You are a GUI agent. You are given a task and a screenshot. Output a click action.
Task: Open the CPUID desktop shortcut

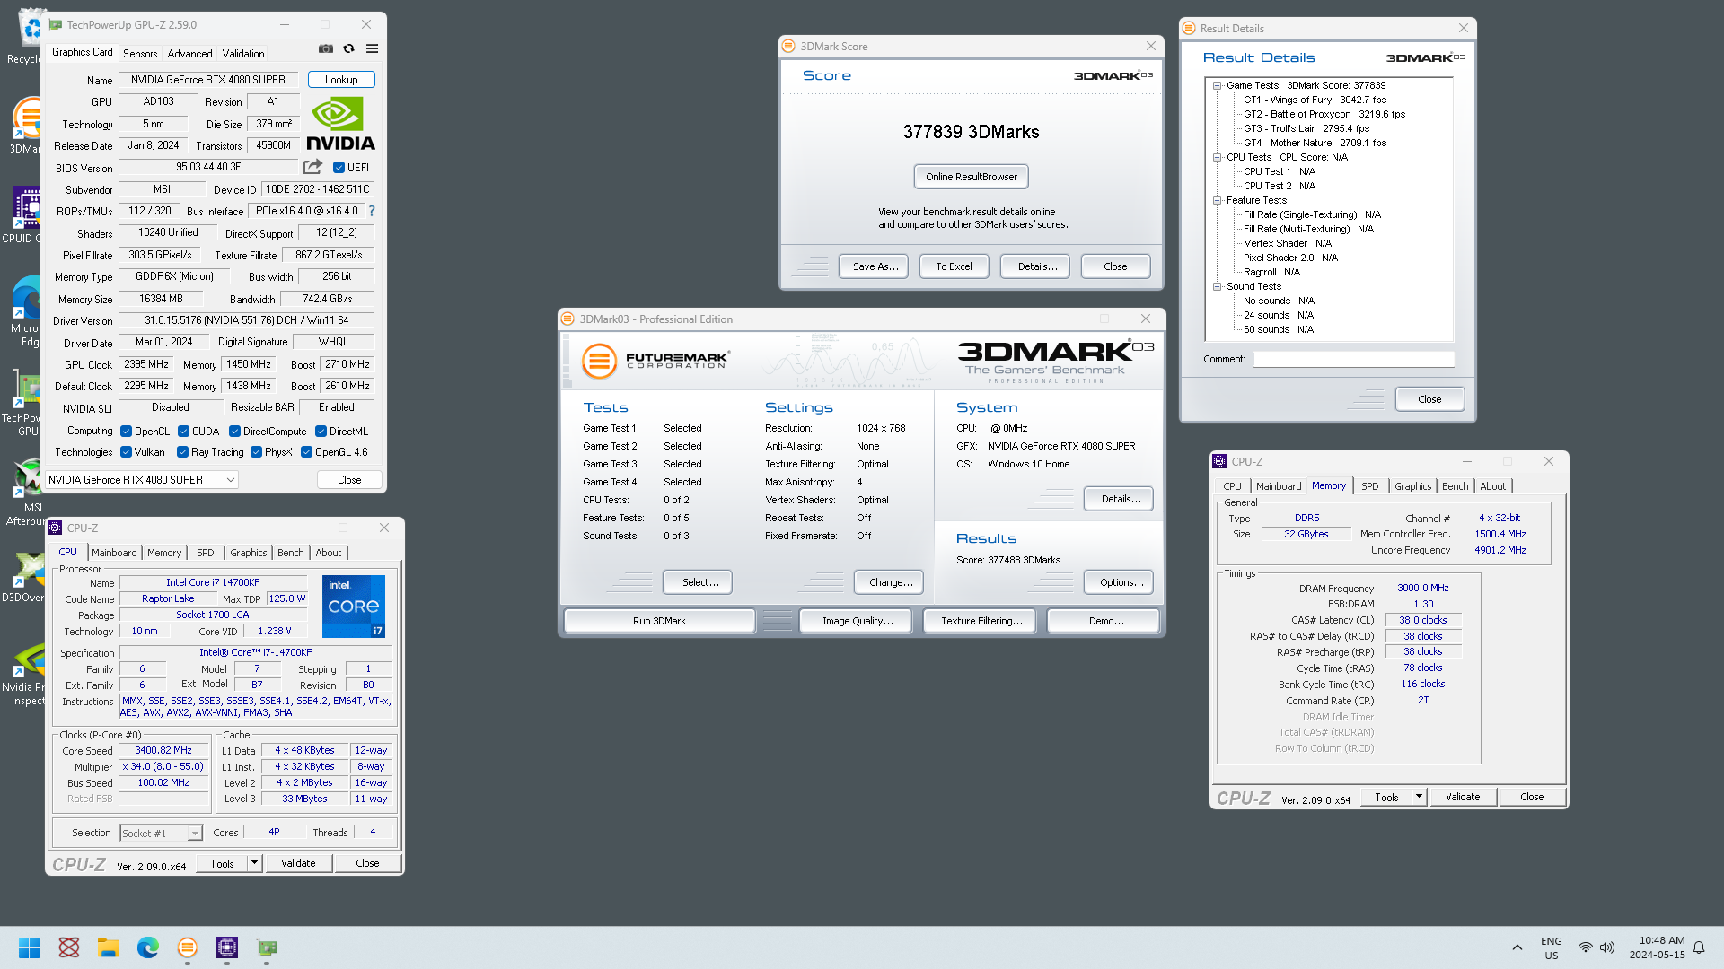coord(25,215)
